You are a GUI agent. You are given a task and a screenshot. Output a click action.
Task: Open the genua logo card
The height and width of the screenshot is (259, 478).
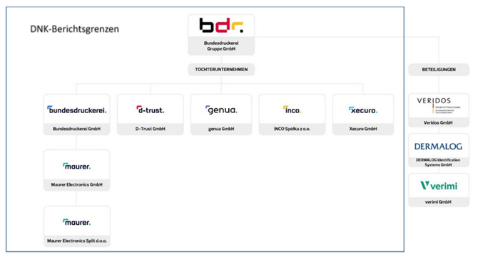tap(221, 110)
